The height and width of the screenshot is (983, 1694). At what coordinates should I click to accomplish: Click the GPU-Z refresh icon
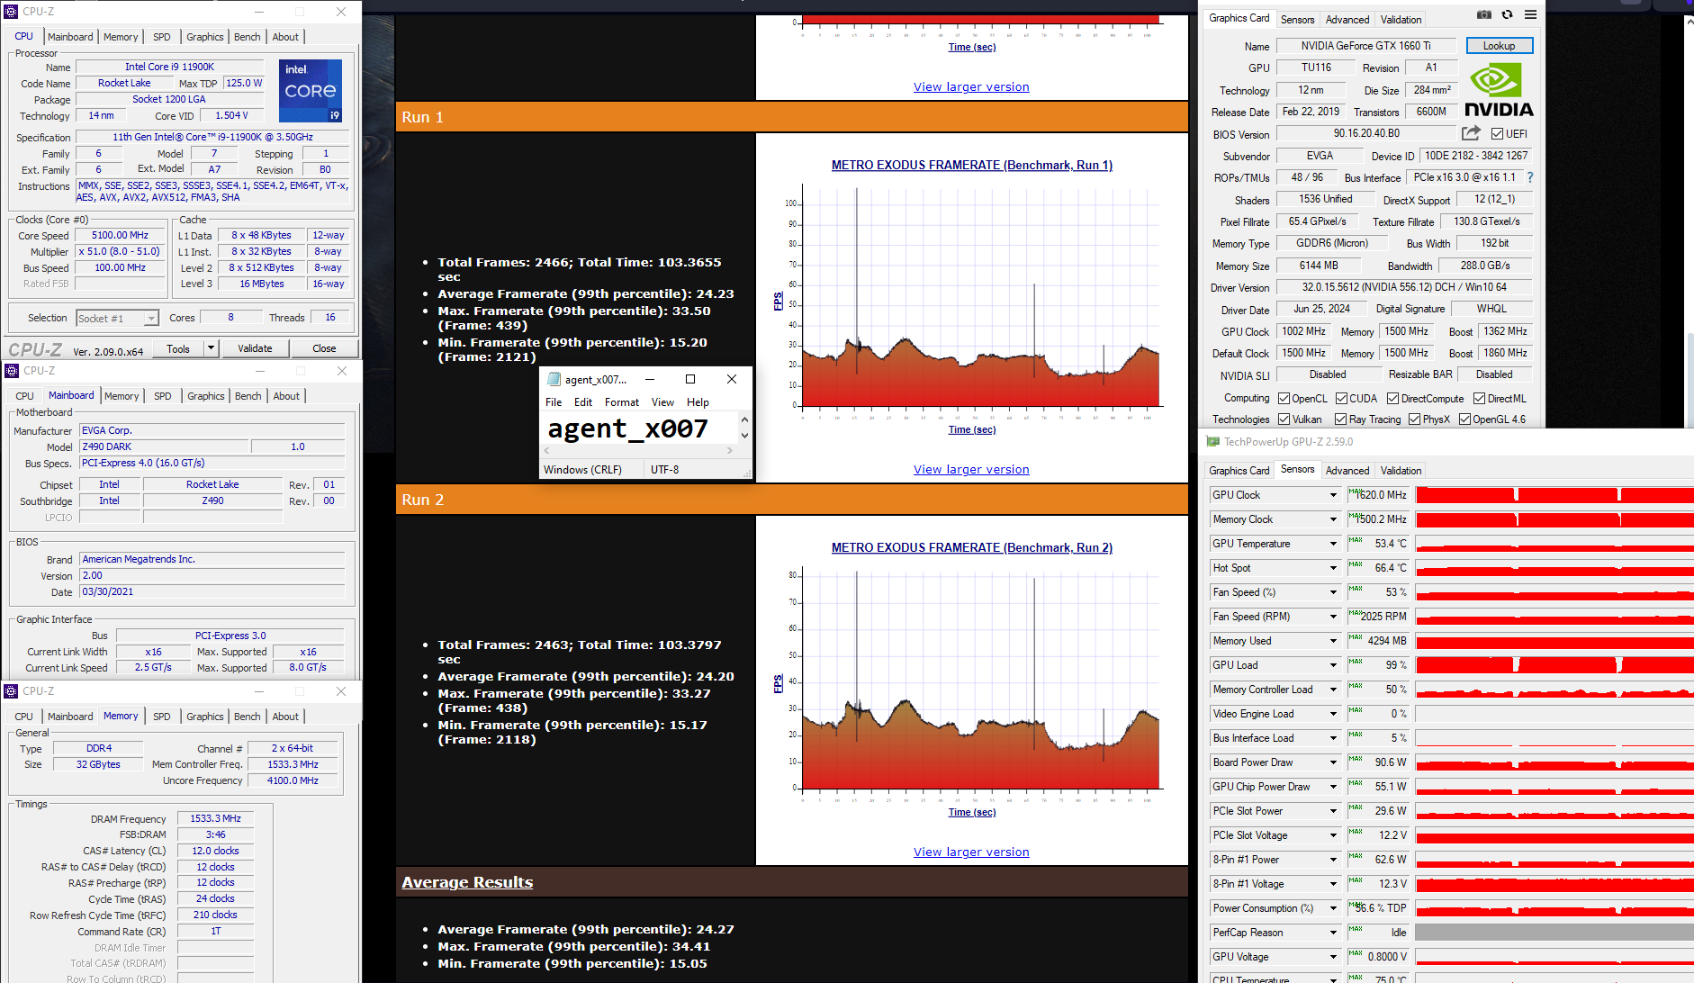1507,14
